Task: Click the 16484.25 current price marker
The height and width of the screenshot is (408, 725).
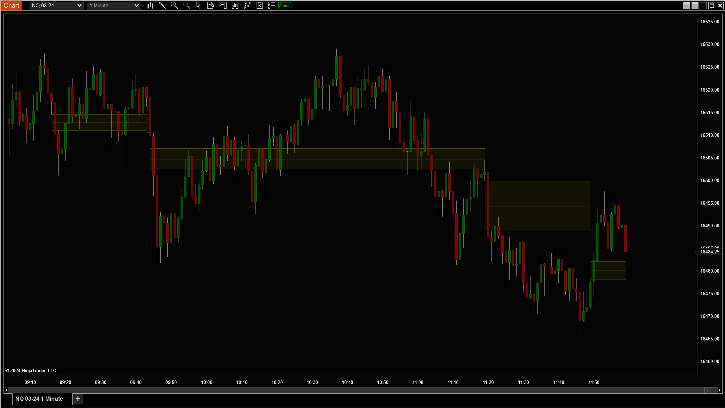Action: pyautogui.click(x=709, y=252)
